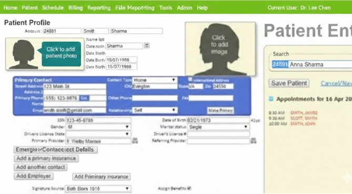Open the Drivers License State dropdown
The image size is (352, 194).
pyautogui.click(x=98, y=134)
